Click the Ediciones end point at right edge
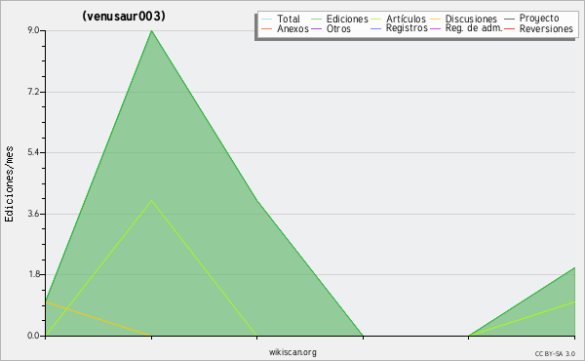585x361 pixels. pos(574,267)
